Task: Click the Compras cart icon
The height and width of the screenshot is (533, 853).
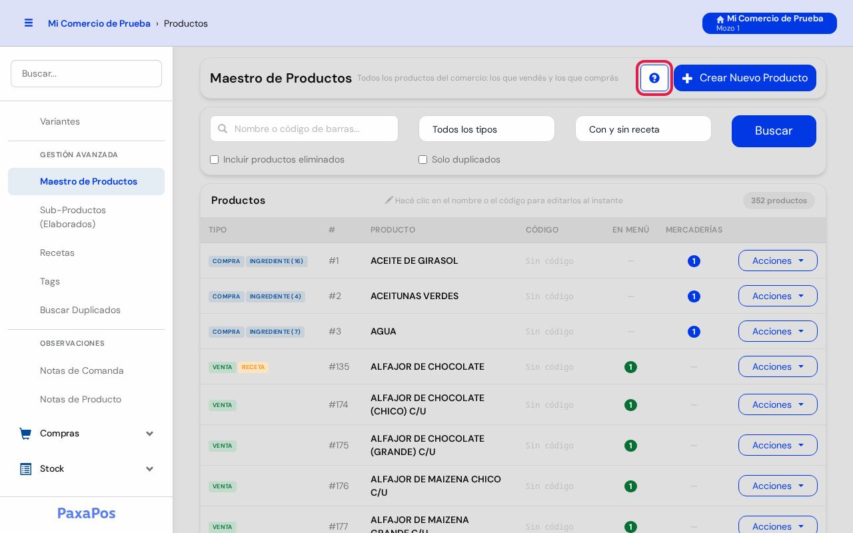Action: (25, 434)
